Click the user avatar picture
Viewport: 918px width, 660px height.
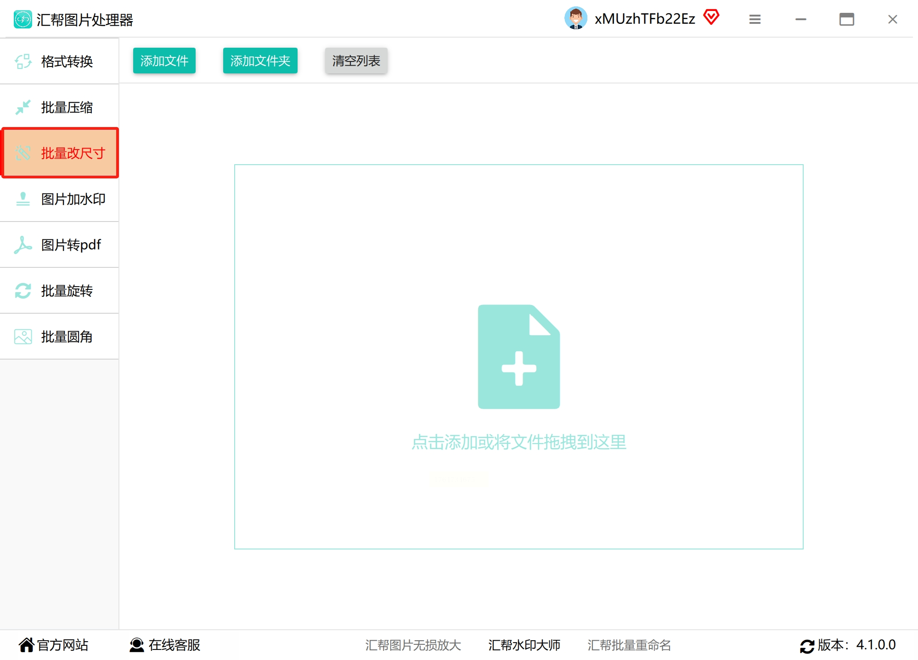click(575, 19)
